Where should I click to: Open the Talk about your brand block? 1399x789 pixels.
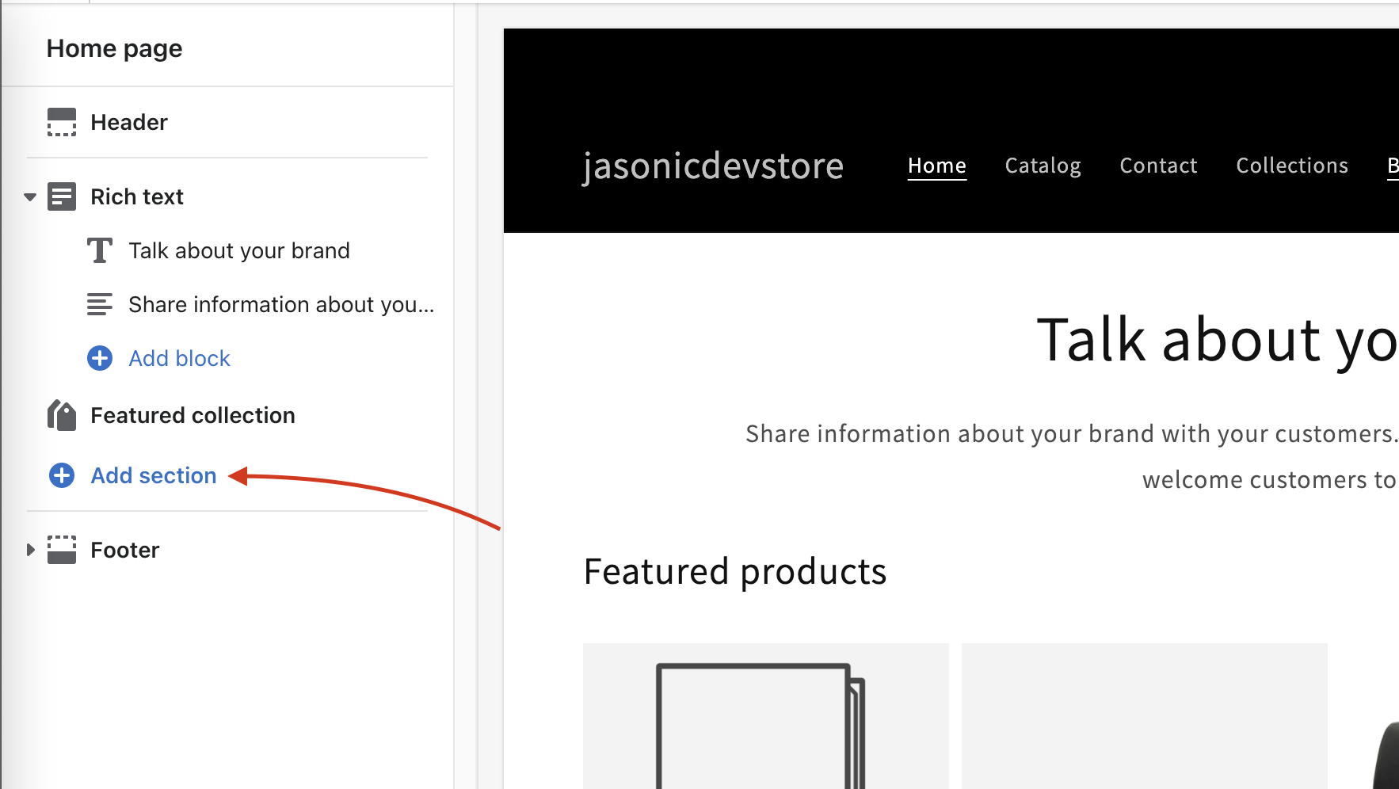click(239, 250)
